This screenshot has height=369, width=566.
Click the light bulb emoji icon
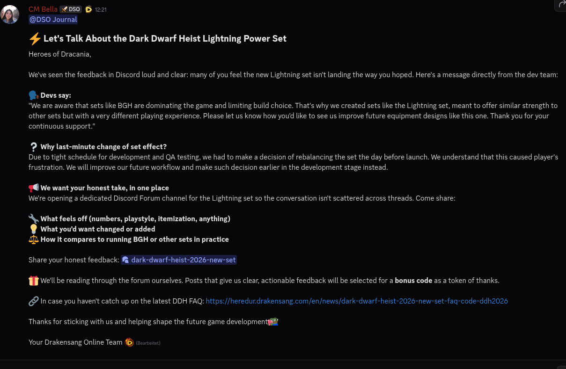(33, 229)
